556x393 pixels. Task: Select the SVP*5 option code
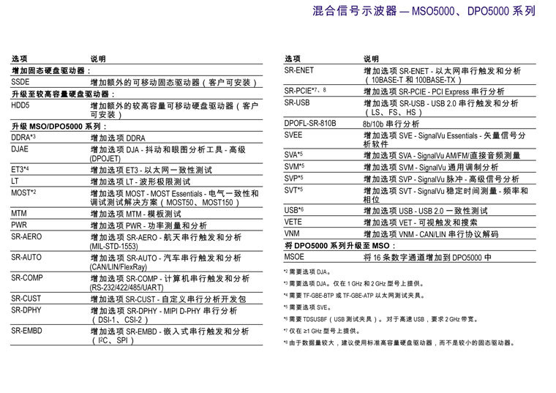[x=293, y=178]
